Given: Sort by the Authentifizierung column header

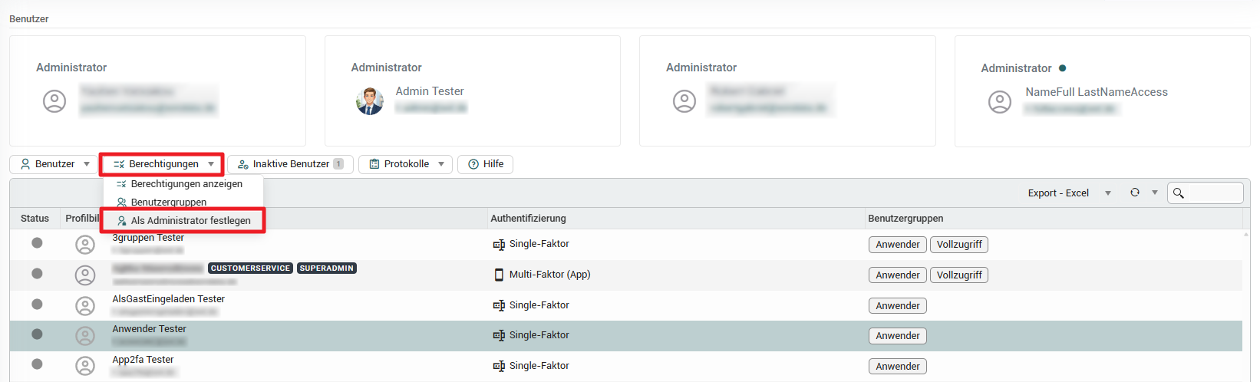Looking at the screenshot, I should click(x=528, y=219).
